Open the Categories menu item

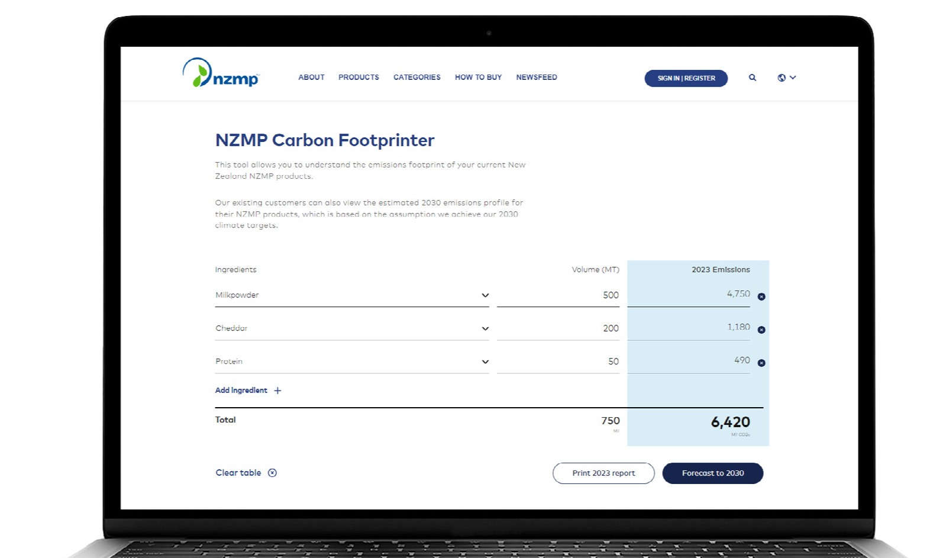[417, 78]
